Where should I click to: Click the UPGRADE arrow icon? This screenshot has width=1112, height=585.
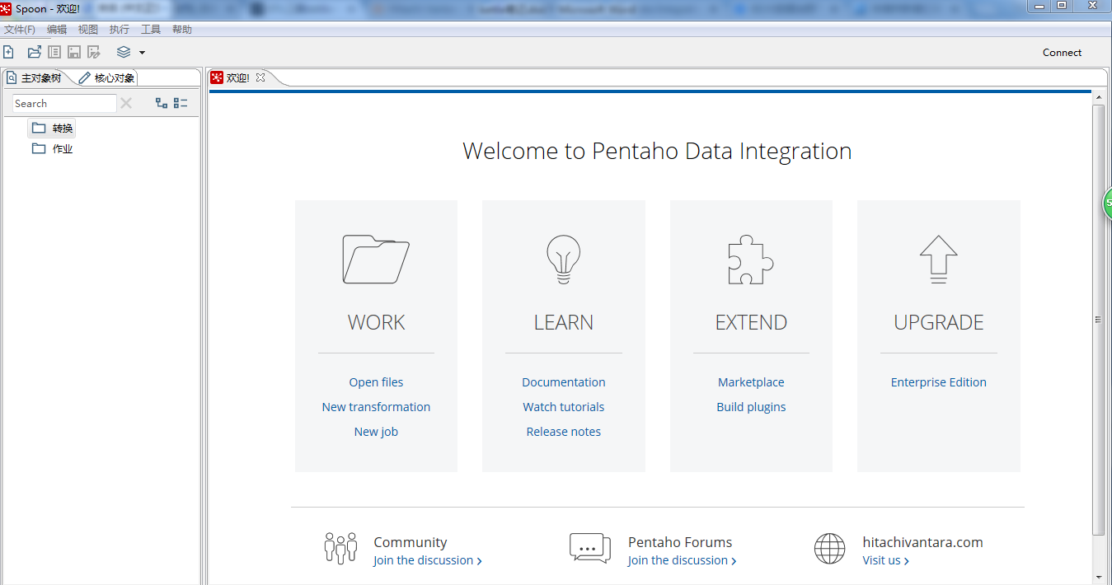(x=938, y=260)
